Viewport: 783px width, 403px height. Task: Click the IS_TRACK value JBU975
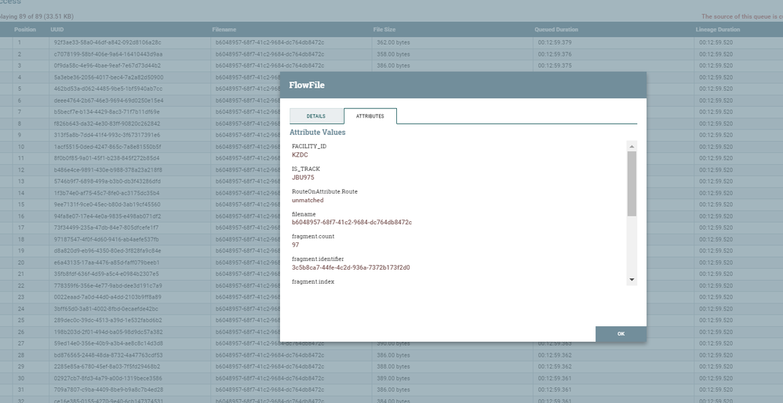point(303,177)
